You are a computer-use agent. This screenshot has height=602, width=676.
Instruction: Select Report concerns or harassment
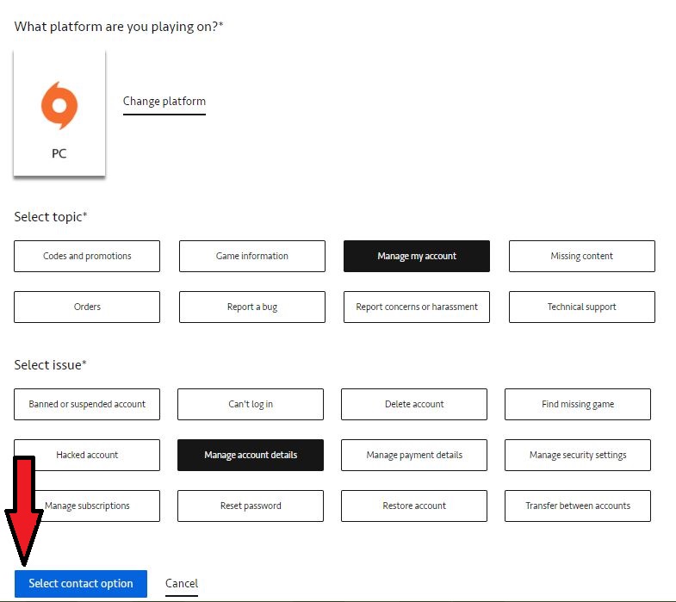[x=417, y=307]
